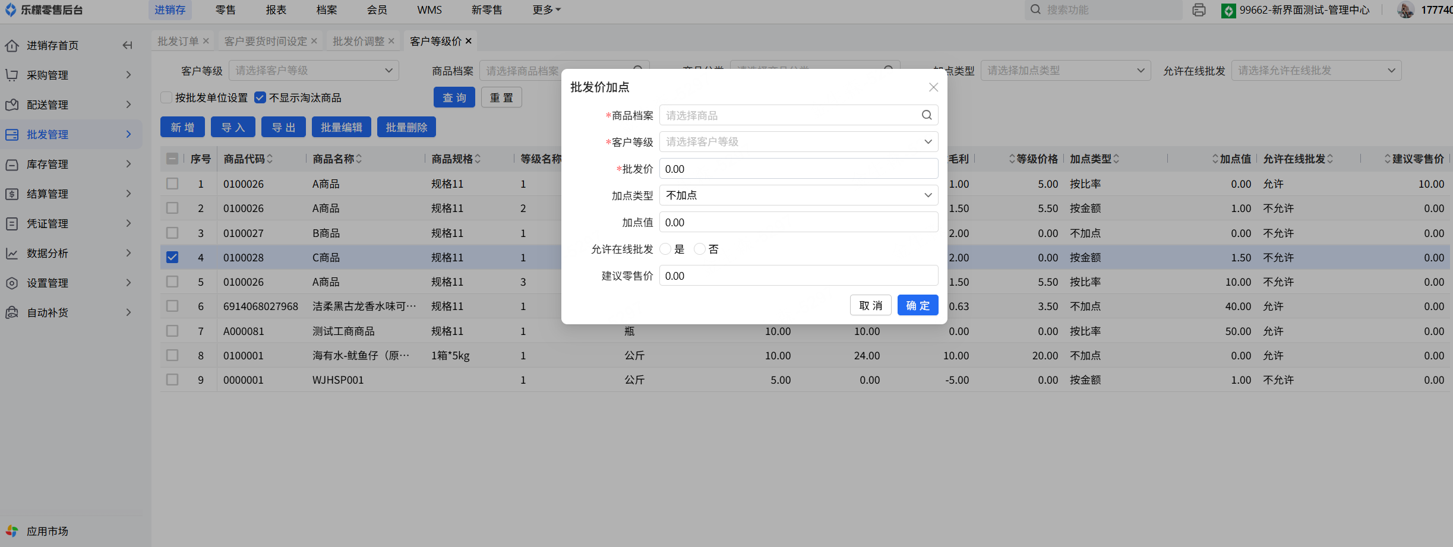Image resolution: width=1453 pixels, height=547 pixels.
Task: Open the 报表 top menu
Action: (x=276, y=10)
